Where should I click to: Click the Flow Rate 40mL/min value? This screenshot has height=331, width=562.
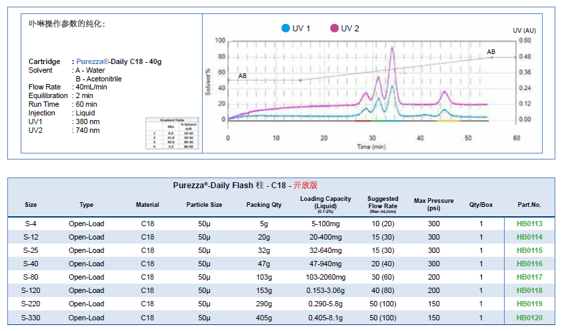tap(91, 87)
